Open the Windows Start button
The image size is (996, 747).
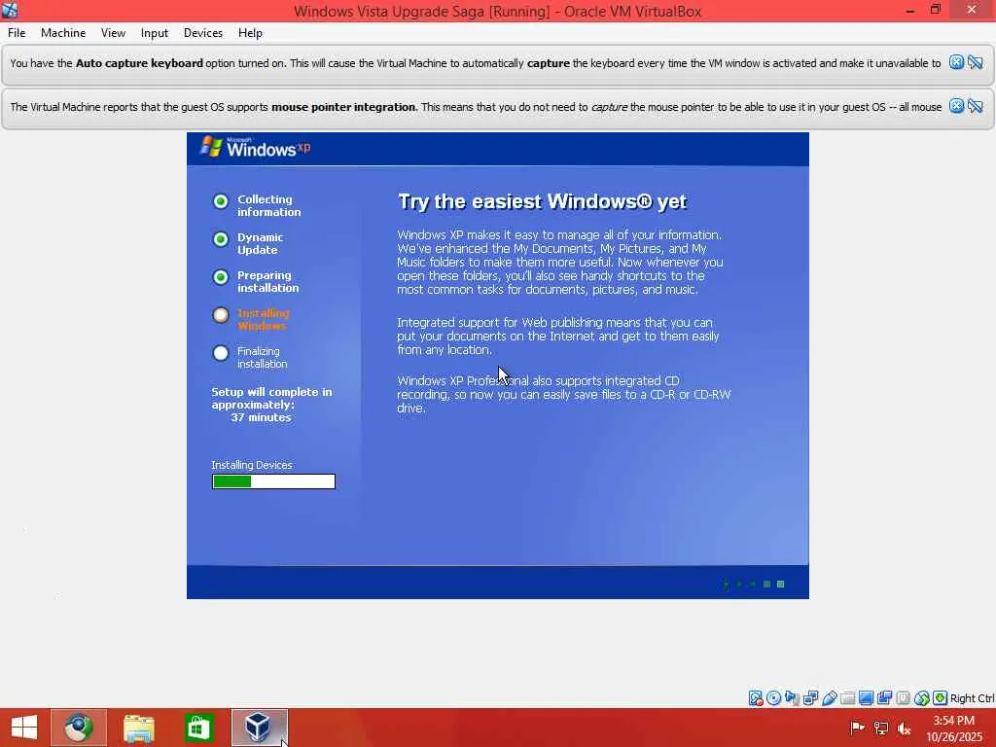[24, 728]
